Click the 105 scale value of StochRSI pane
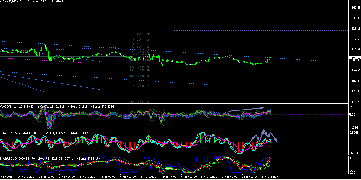361x180 pixels. (352, 158)
